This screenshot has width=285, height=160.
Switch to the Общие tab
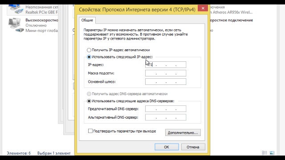point(87,20)
